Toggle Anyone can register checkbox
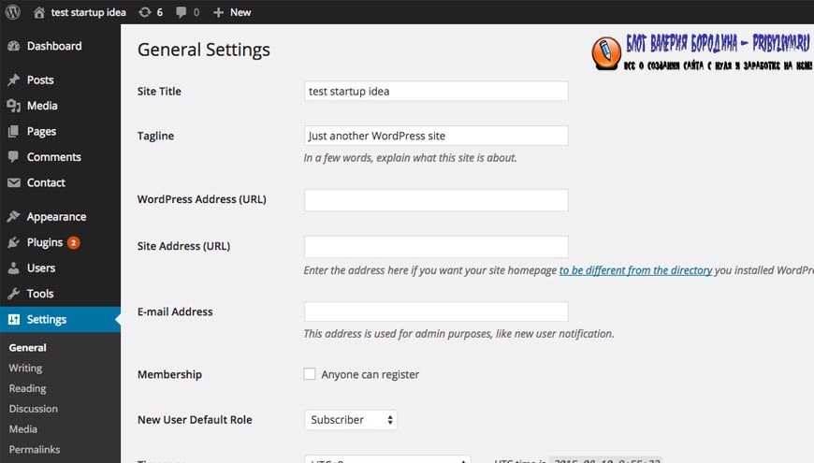 [x=310, y=374]
